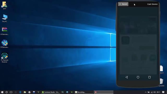This screenshot has width=167, height=94.
Task: Click the Record button in the phone mirror window
Action: point(123,4)
